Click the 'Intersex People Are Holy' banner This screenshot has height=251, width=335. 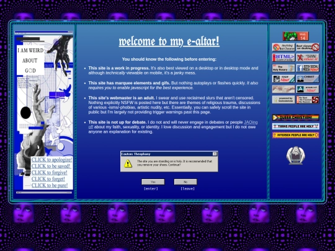coord(296,135)
